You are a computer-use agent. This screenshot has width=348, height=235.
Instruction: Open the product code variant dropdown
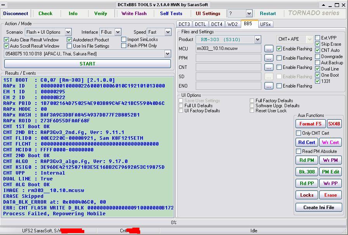(x=167, y=54)
